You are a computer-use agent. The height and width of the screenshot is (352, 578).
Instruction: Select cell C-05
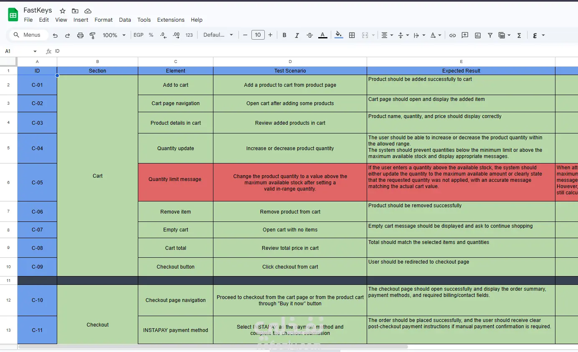coord(37,182)
